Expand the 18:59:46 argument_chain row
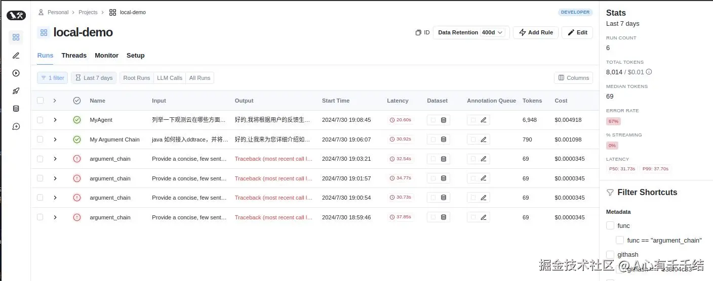 point(55,217)
